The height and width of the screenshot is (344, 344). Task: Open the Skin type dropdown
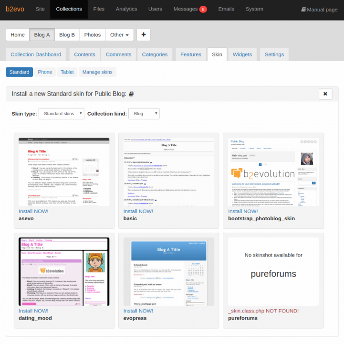62,114
